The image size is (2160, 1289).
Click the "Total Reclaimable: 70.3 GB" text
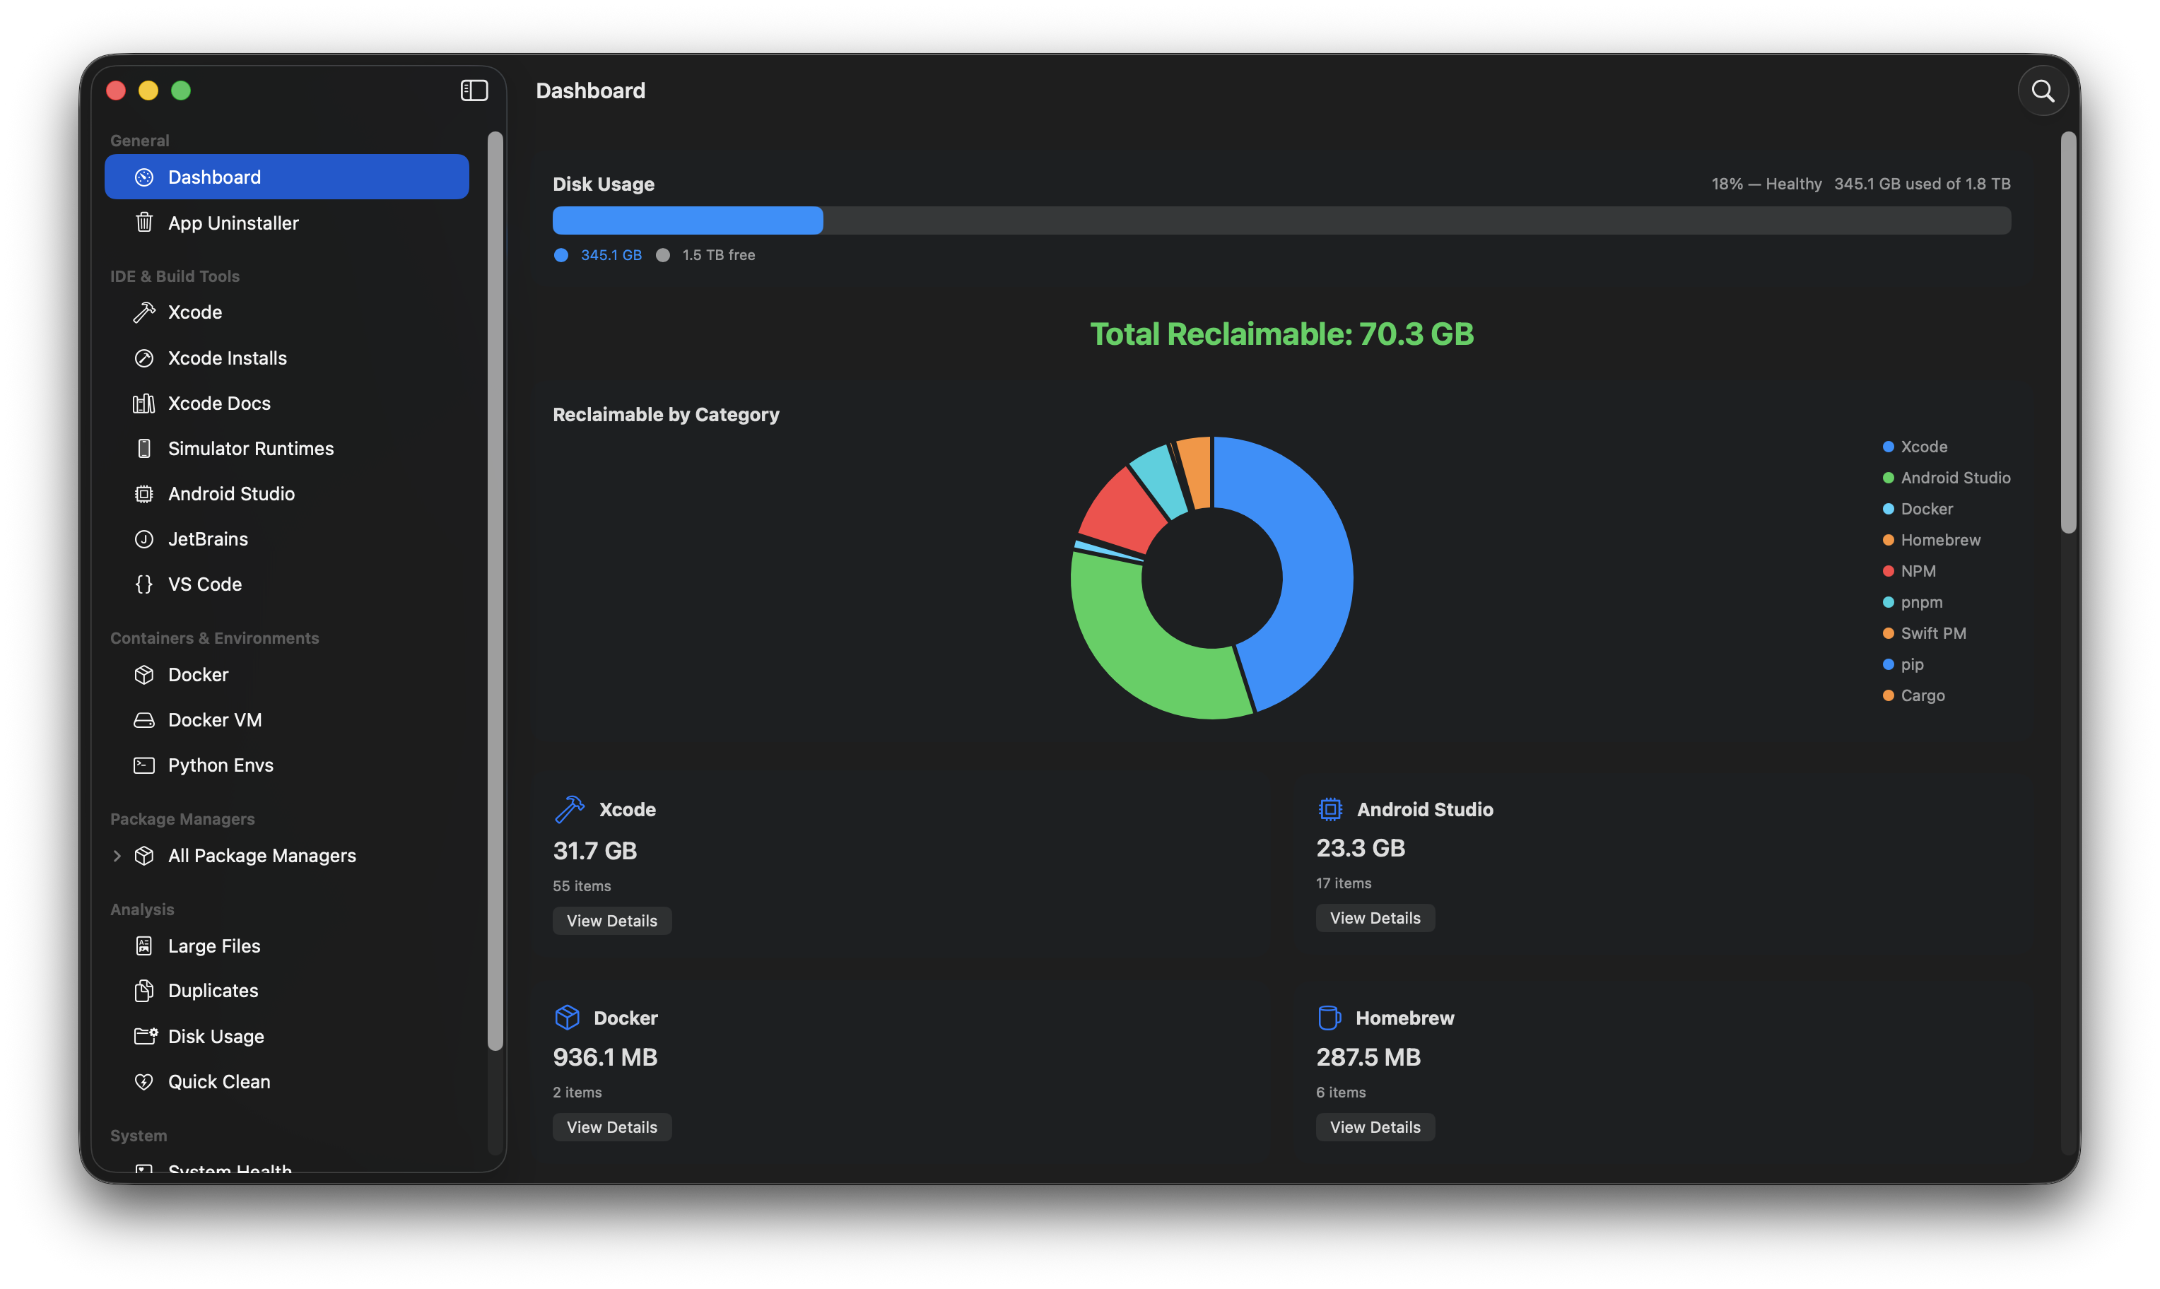[x=1282, y=334]
